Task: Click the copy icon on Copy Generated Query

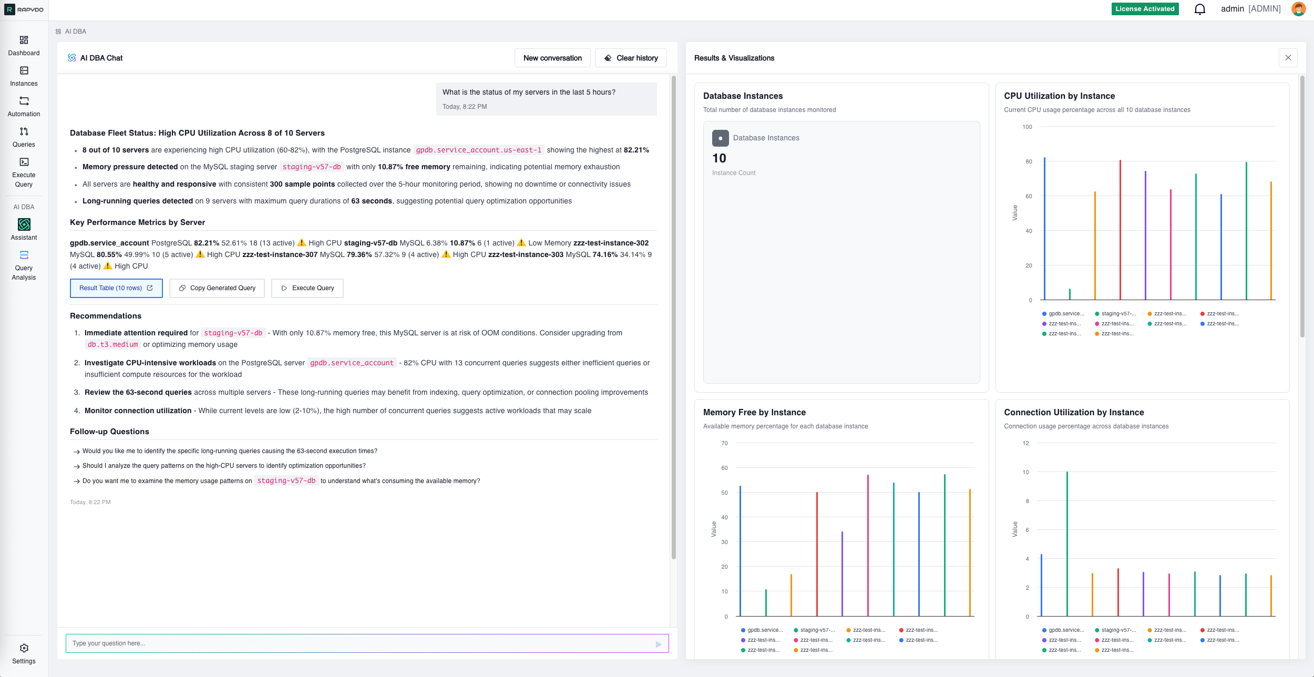Action: point(182,288)
